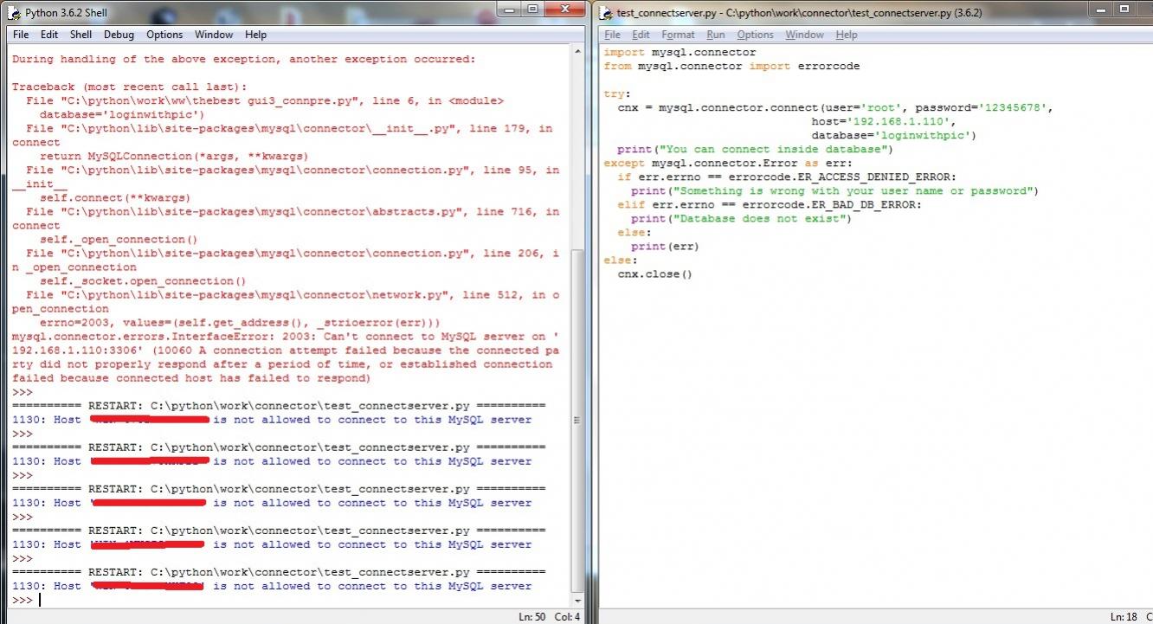Screen dimensions: 1153x624
Task: Open File menu in Python Shell window
Action: 21,35
